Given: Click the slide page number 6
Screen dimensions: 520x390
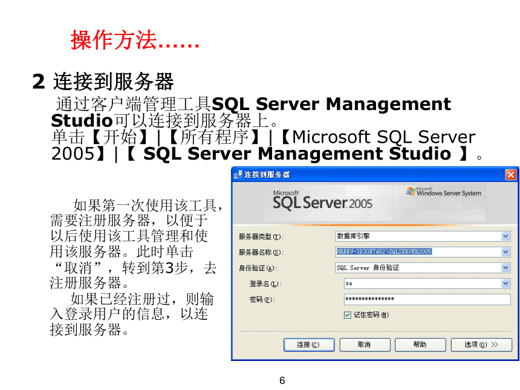Looking at the screenshot, I should click(x=282, y=380).
